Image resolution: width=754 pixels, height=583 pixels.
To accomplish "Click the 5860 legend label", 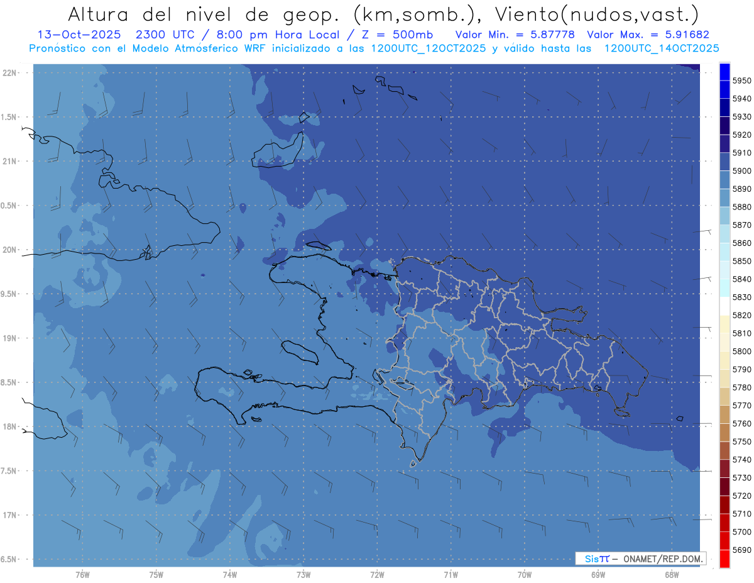I will (741, 243).
